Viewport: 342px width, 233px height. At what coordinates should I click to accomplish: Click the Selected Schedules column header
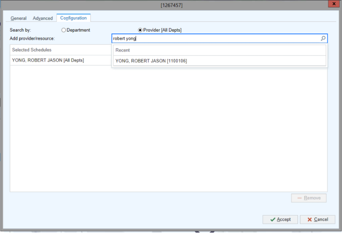point(61,50)
